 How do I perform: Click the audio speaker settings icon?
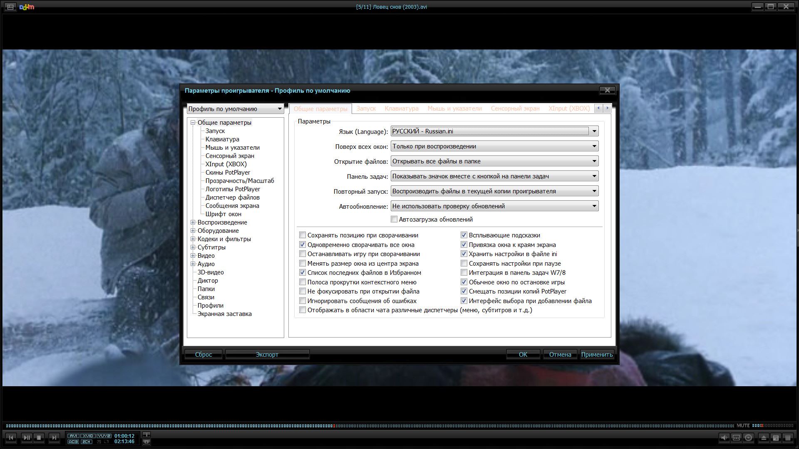(724, 438)
